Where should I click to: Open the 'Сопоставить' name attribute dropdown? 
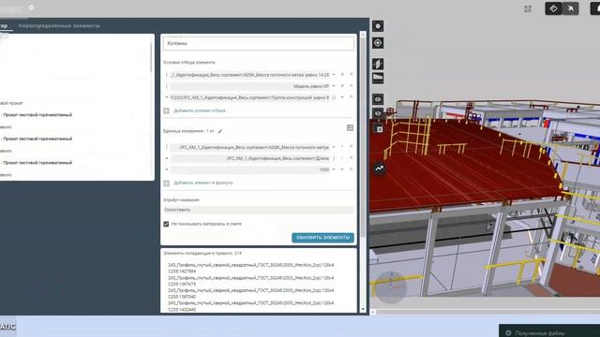(259, 210)
